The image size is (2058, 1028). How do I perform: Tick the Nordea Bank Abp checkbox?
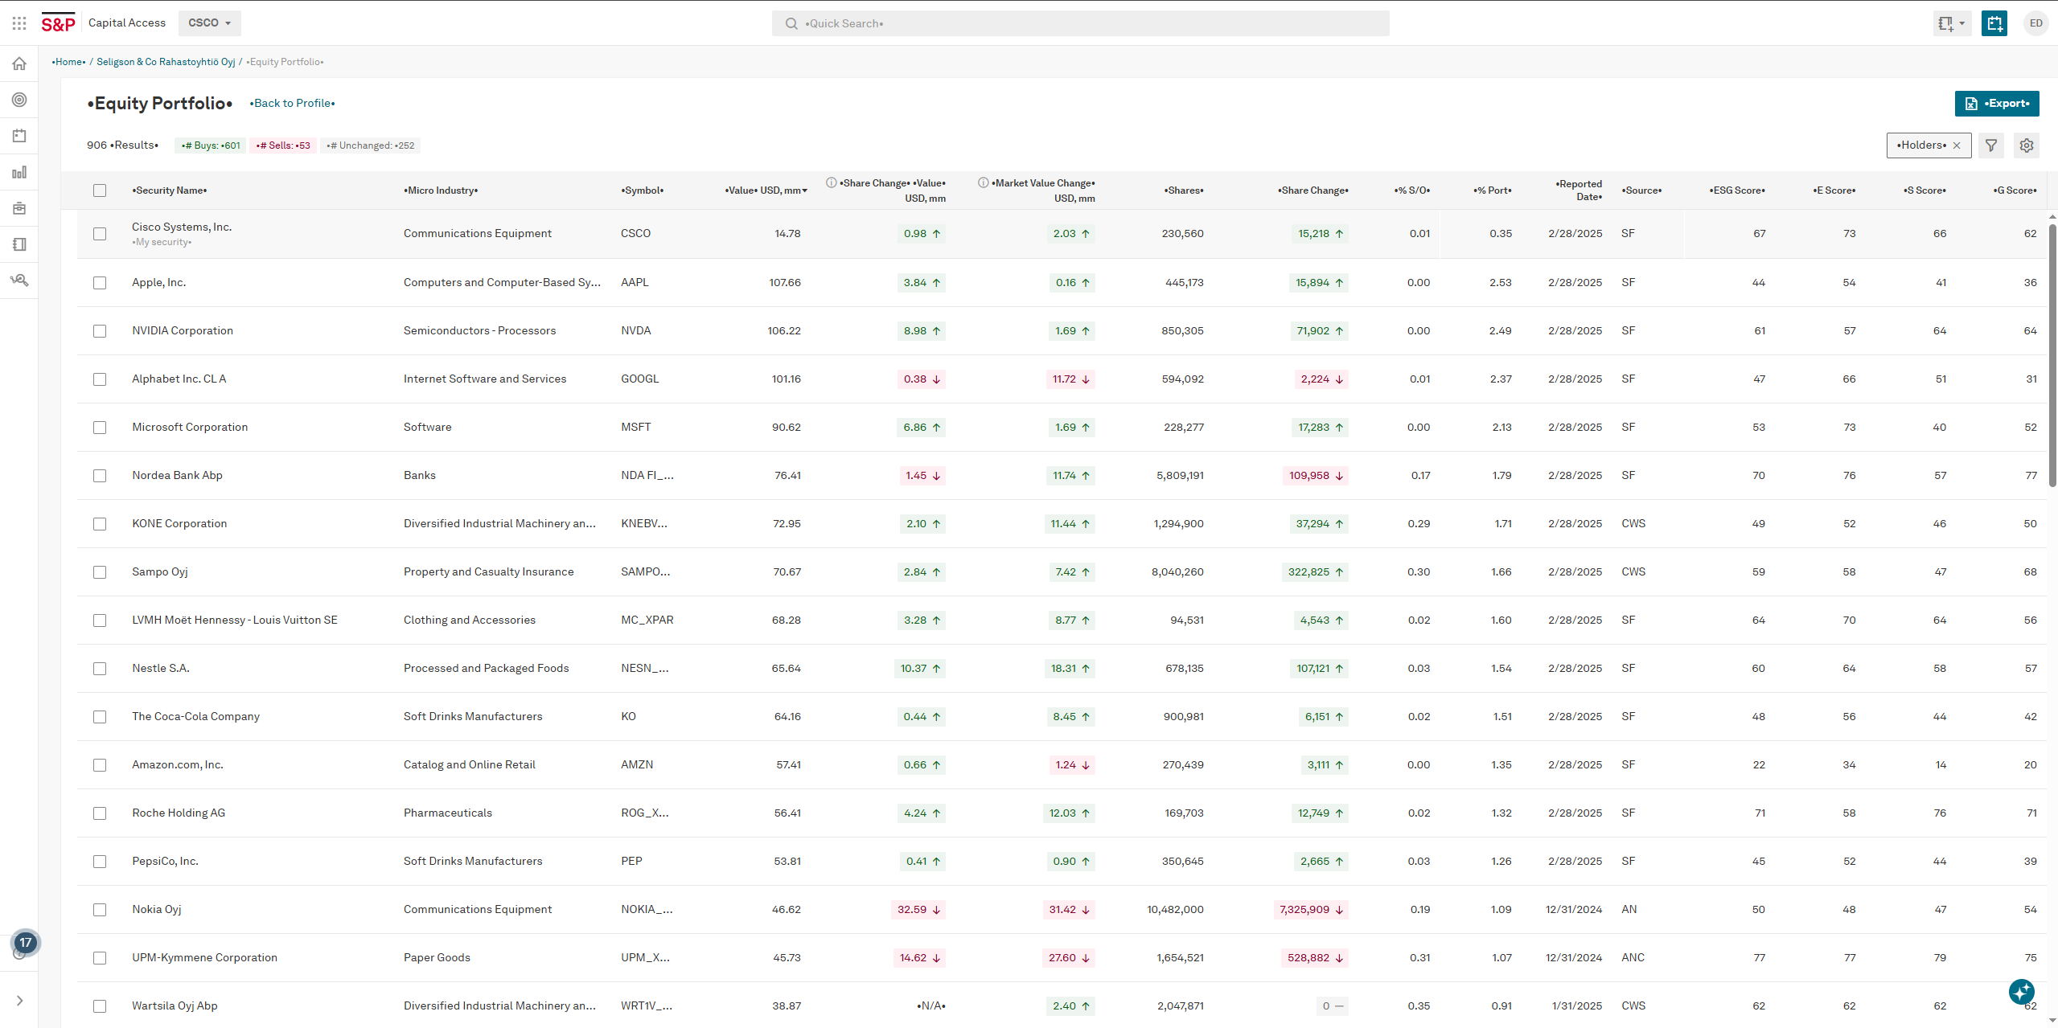click(100, 476)
